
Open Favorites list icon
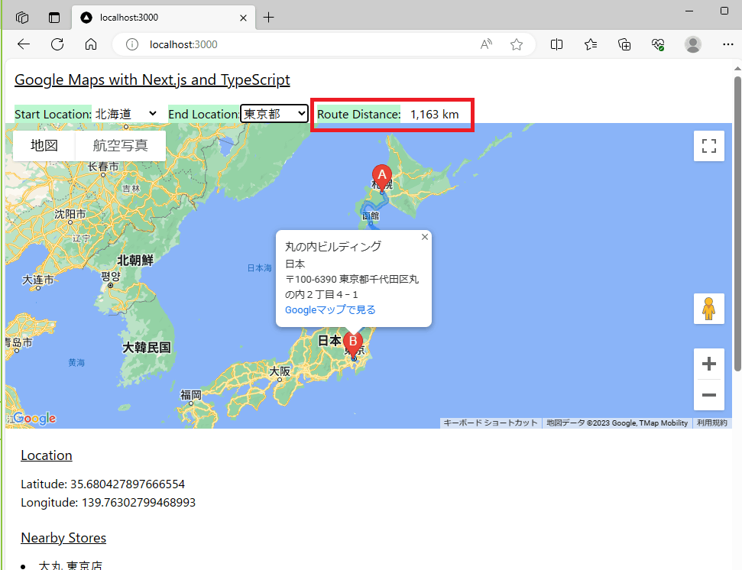(590, 44)
